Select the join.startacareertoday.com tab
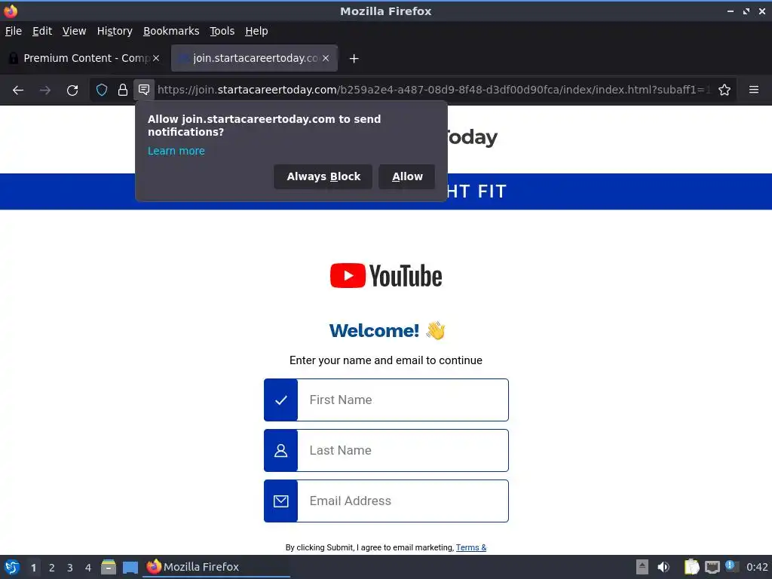The width and height of the screenshot is (772, 579). pyautogui.click(x=254, y=58)
